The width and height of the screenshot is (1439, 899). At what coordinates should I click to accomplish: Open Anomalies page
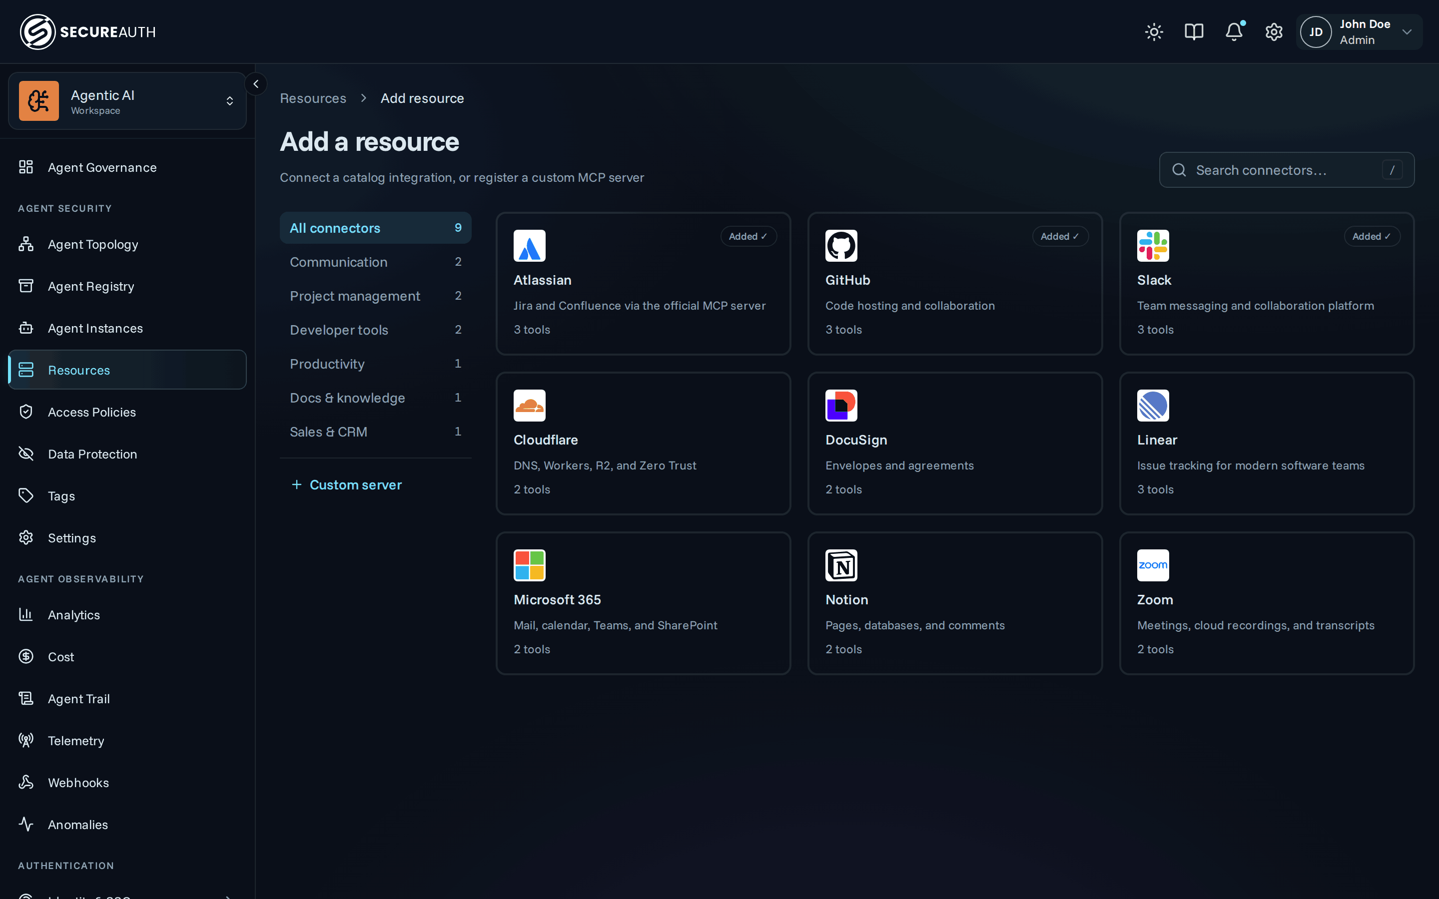[x=127, y=825]
